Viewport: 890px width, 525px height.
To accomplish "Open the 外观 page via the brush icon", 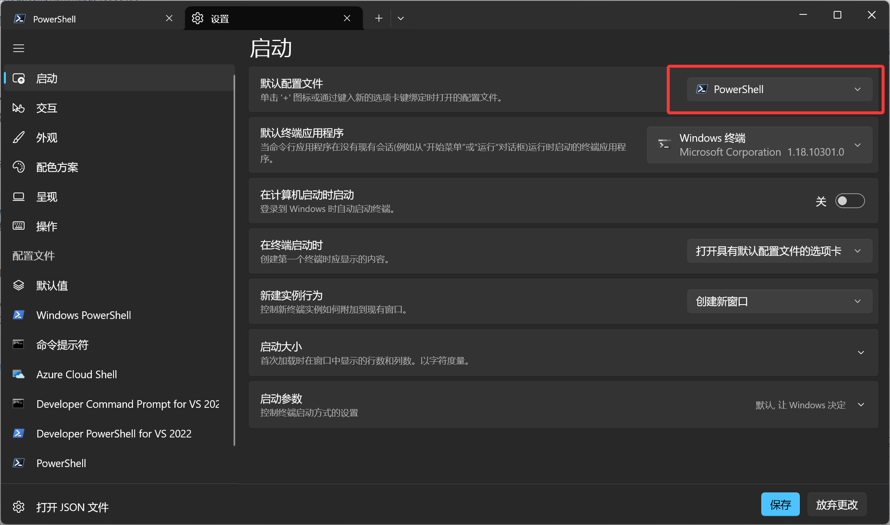I will pyautogui.click(x=19, y=137).
